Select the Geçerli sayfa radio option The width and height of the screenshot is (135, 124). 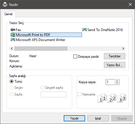tap(42, 88)
